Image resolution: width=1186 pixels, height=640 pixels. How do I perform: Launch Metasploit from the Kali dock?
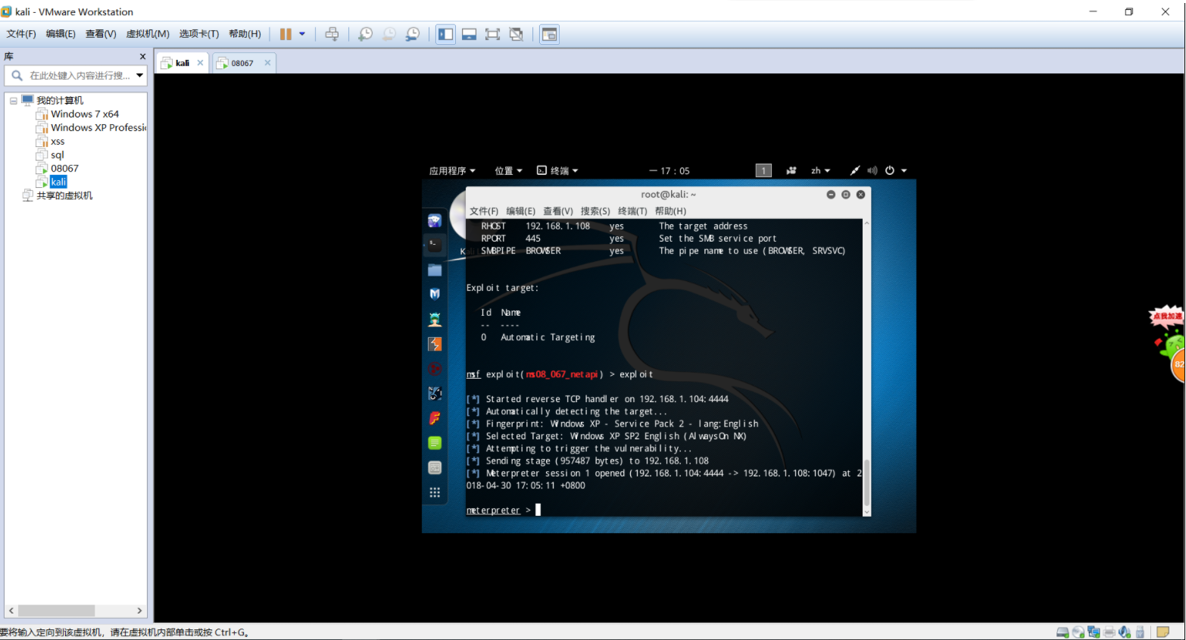[435, 295]
